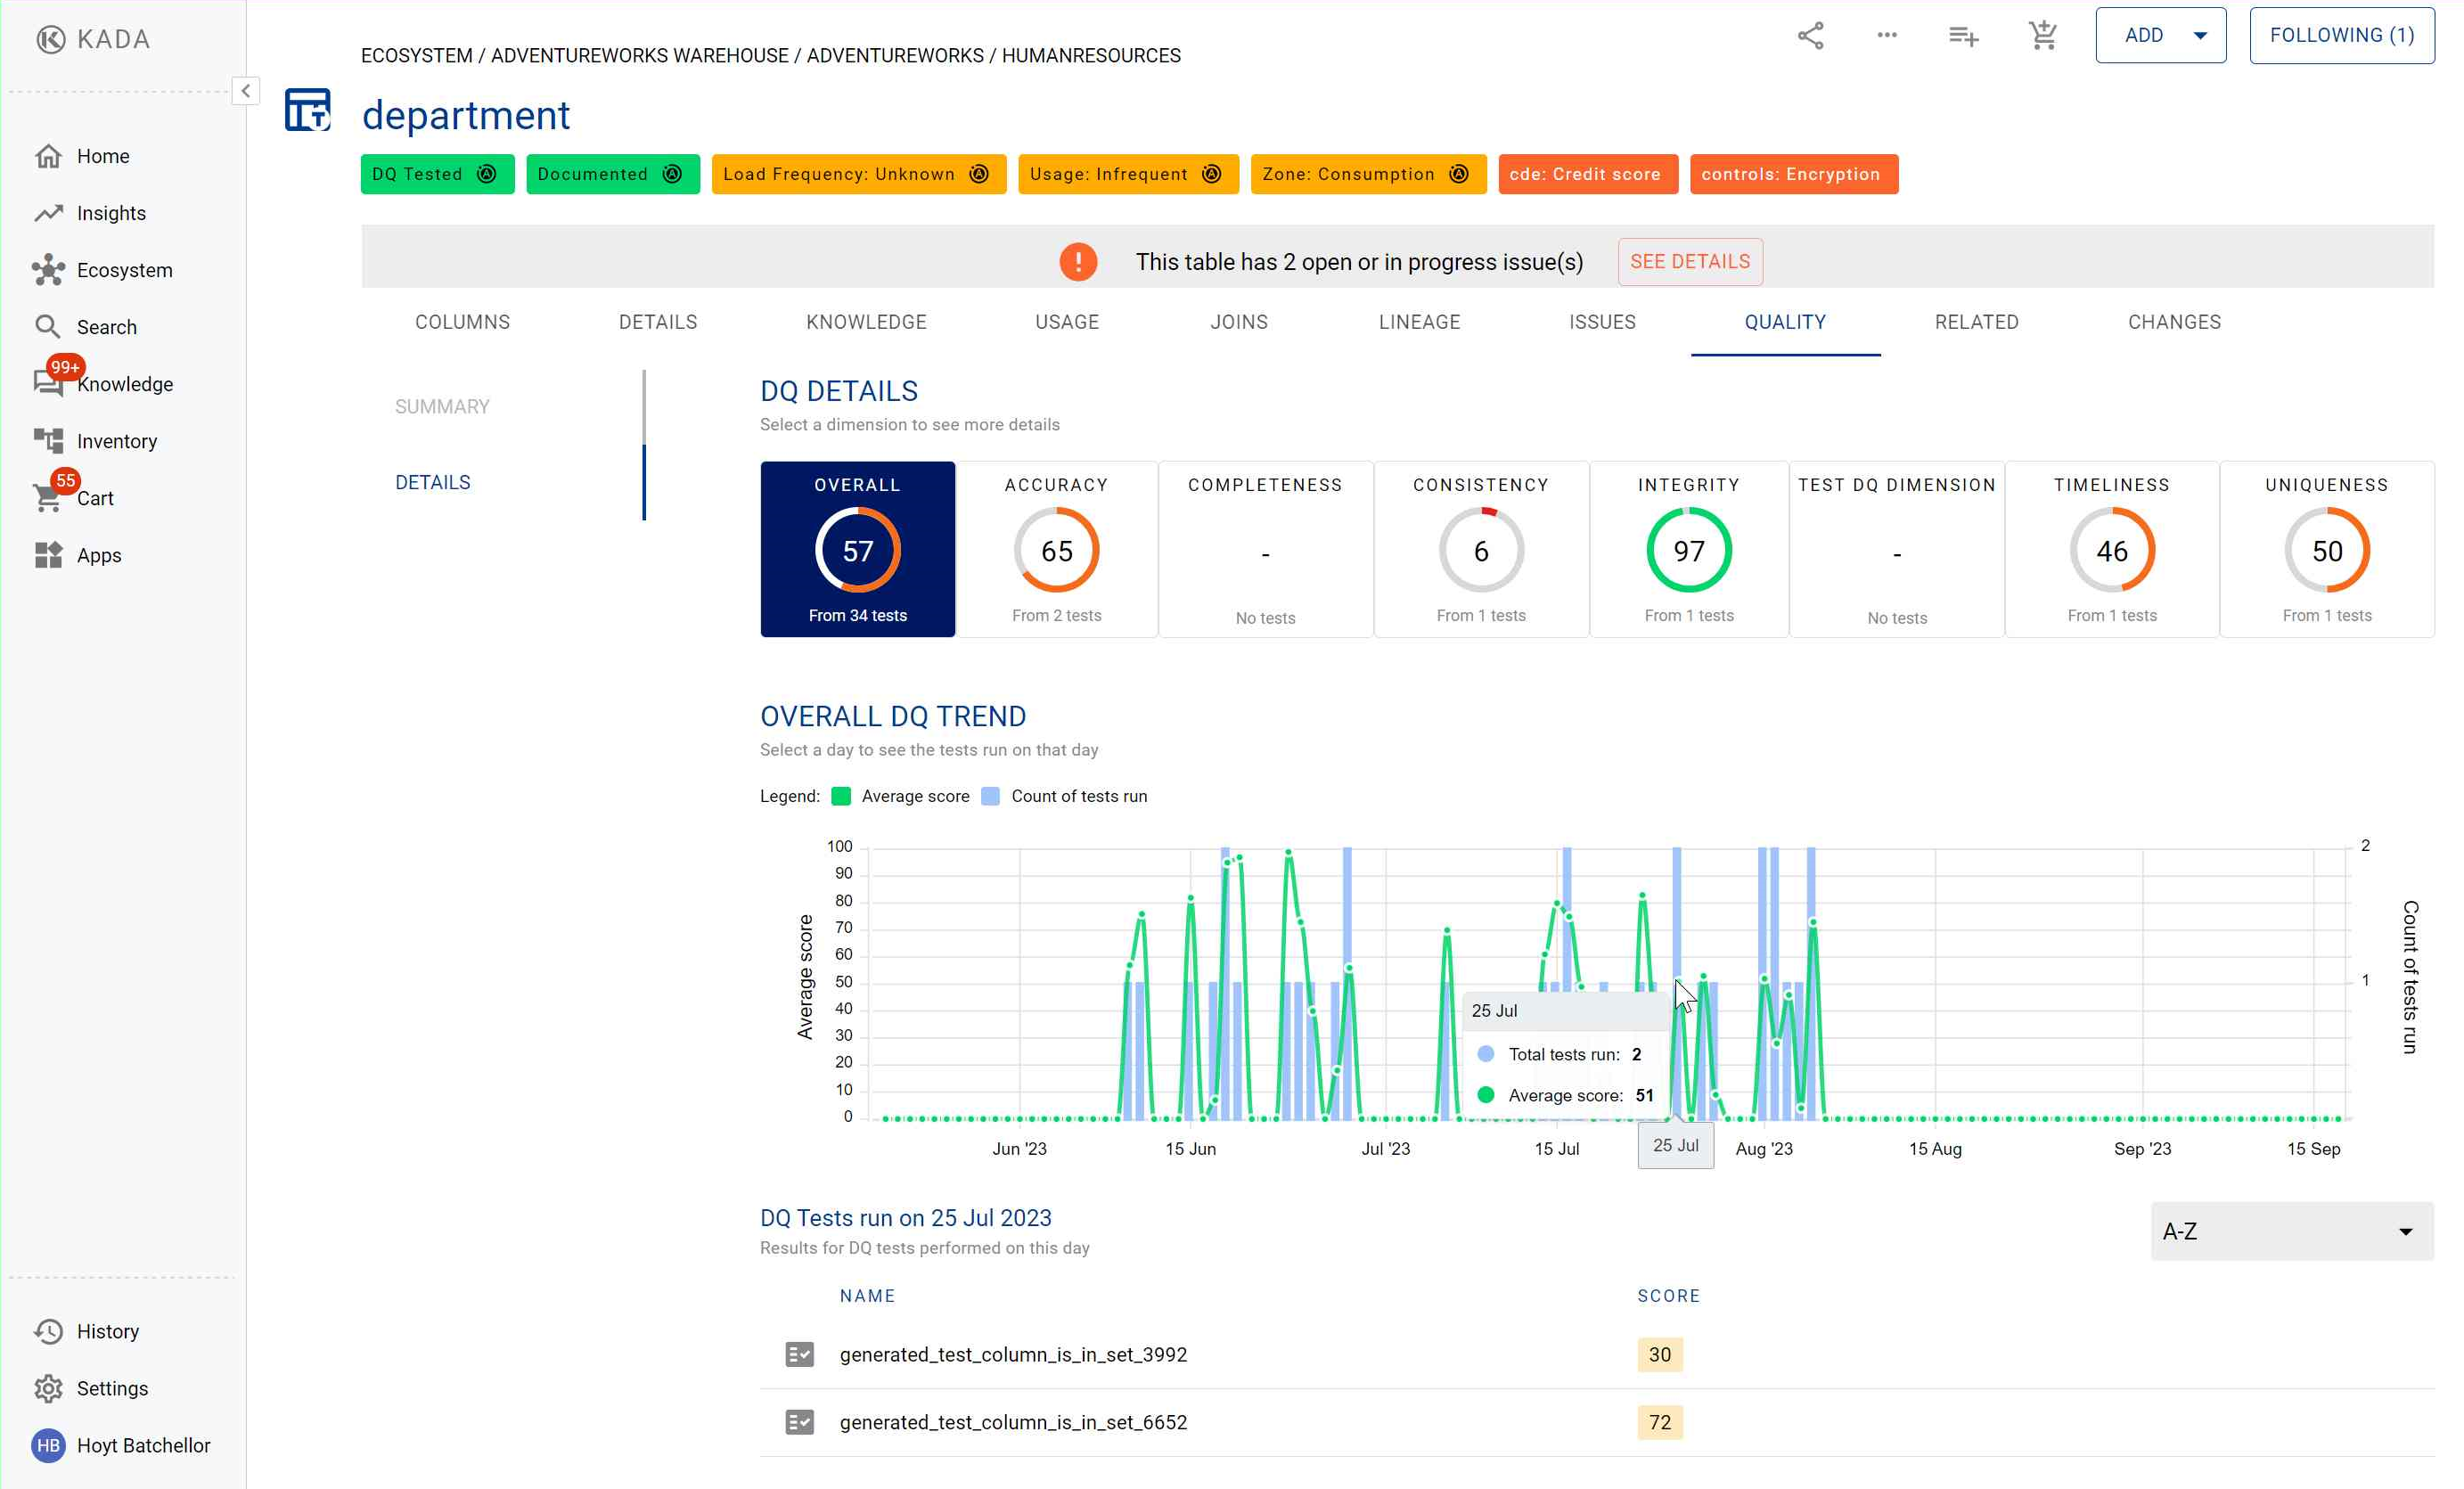Click the generated_test_column_is_in_set_3992 test icon

[799, 1354]
